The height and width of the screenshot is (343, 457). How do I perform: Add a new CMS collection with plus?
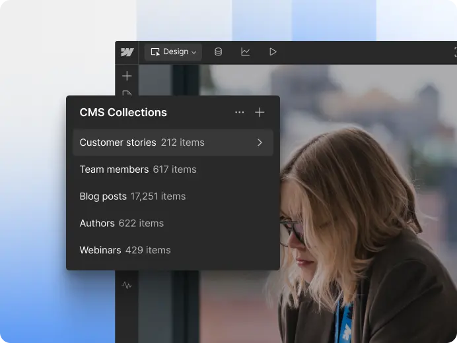click(260, 112)
